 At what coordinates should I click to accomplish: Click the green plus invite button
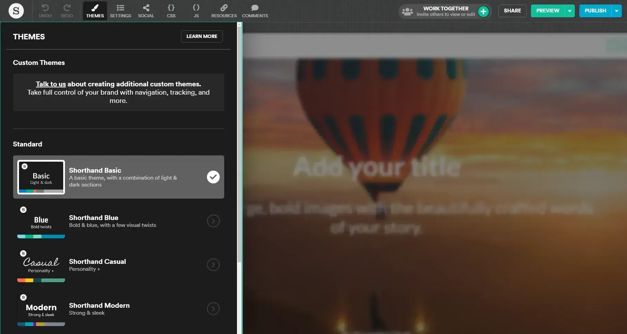(483, 11)
